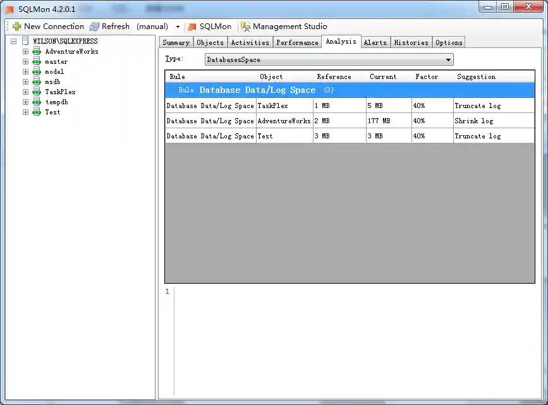548x405 pixels.
Task: Open the Refresh manual interval dropdown arrow
Action: coord(178,27)
